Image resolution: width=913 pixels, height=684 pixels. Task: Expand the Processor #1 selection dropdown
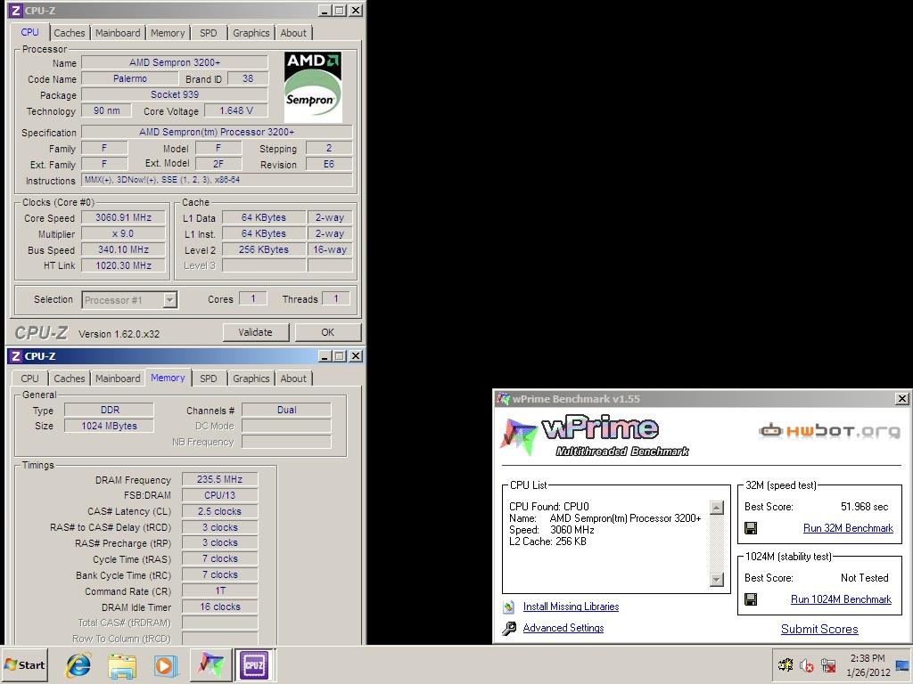(169, 300)
